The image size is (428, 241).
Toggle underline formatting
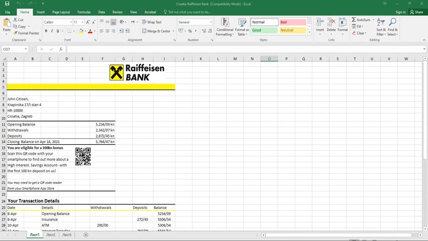(58, 31)
